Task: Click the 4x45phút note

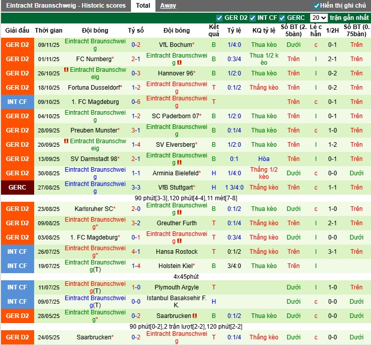Action: point(186,277)
